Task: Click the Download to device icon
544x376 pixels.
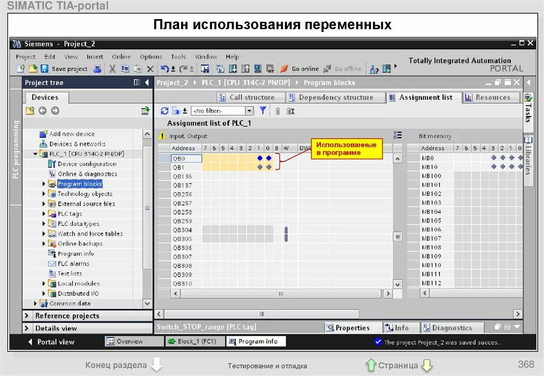Action: point(233,69)
